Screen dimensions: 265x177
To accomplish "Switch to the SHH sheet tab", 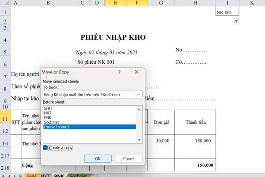I will tap(31, 176).
